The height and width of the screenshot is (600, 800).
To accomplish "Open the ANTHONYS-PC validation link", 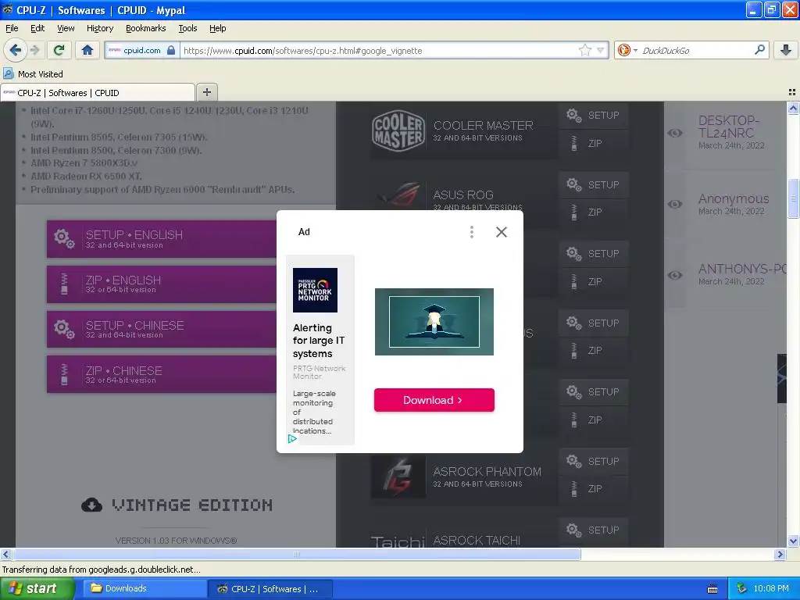I will pyautogui.click(x=742, y=269).
